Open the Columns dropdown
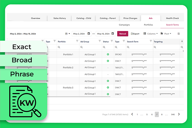This screenshot has width=192, height=128. 150,34
